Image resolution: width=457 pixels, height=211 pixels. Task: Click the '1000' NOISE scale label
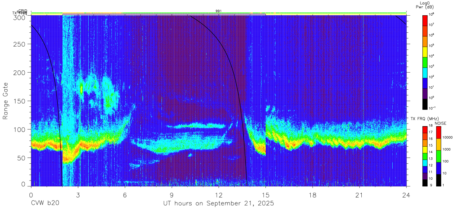pyautogui.click(x=447, y=150)
